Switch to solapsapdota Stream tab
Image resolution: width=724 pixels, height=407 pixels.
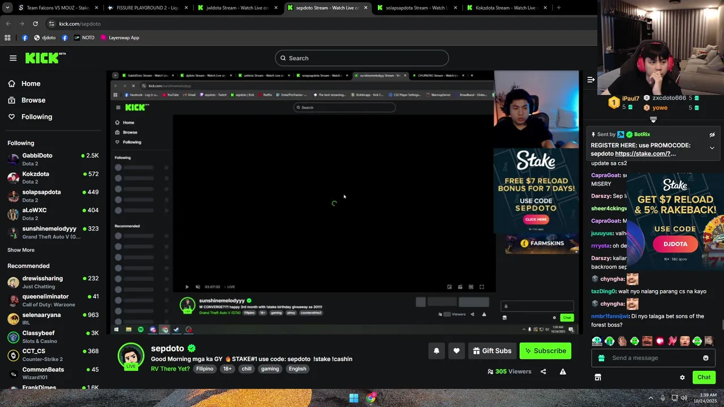[x=419, y=8]
